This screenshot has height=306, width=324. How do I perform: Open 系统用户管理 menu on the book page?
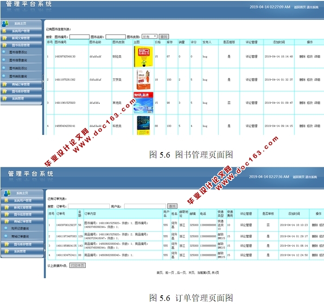point(21,31)
